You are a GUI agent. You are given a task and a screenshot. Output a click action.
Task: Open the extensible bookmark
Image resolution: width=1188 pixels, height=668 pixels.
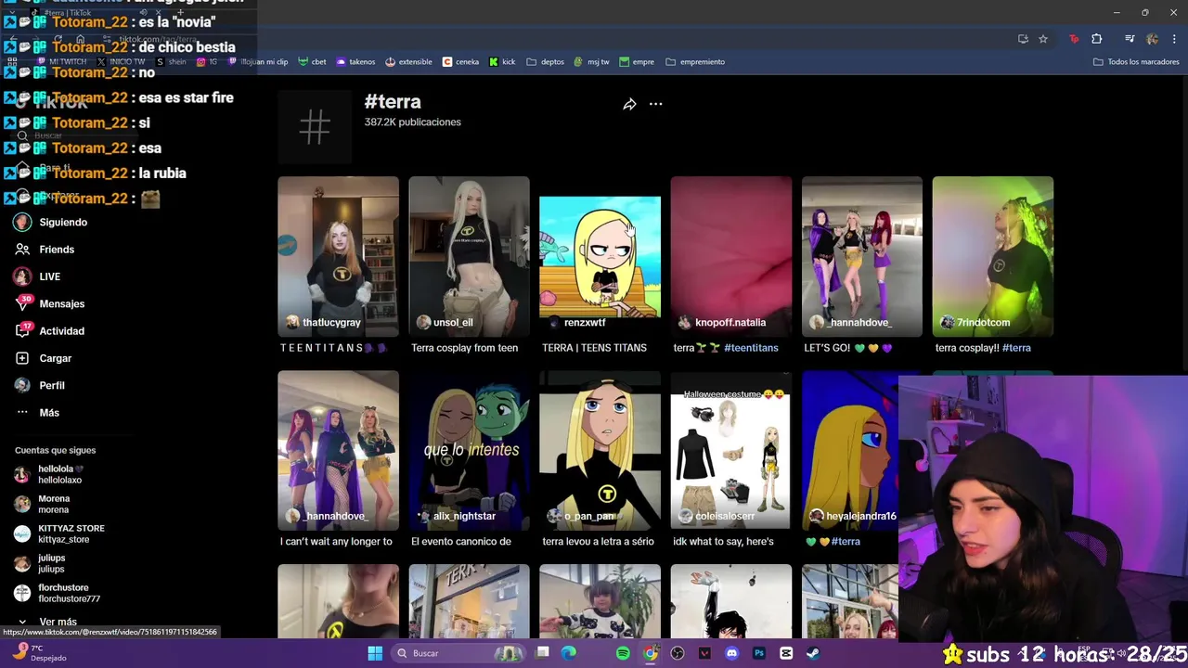pos(408,62)
